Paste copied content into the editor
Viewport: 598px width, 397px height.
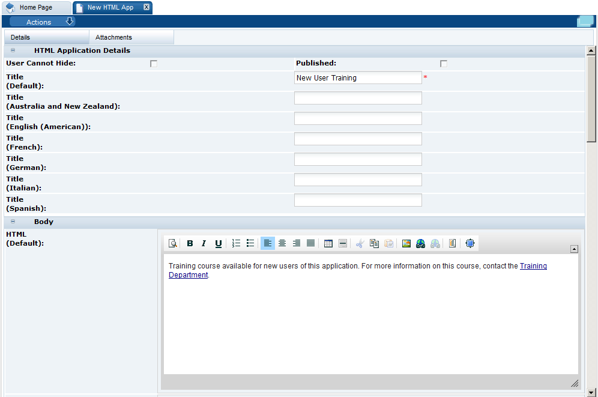pyautogui.click(x=388, y=243)
